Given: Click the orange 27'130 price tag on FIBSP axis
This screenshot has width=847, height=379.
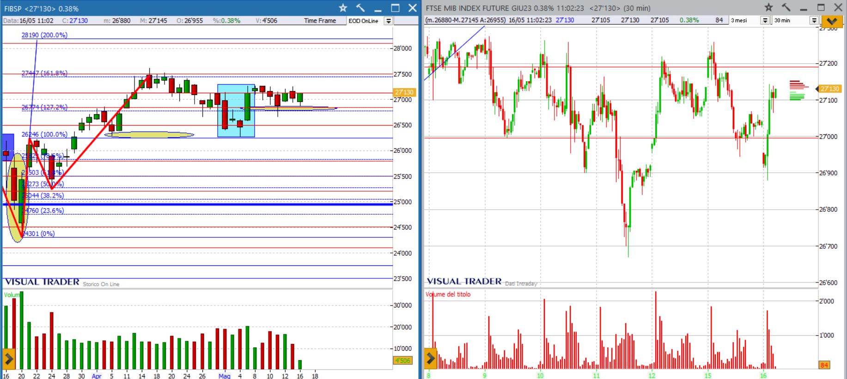Looking at the screenshot, I should (404, 92).
